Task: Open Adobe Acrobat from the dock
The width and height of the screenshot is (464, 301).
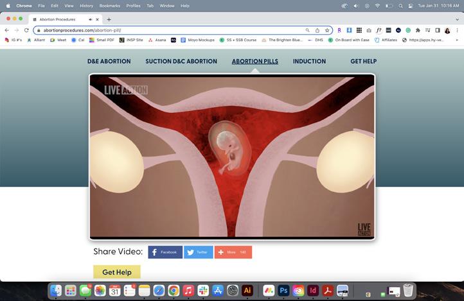Action: (x=328, y=291)
